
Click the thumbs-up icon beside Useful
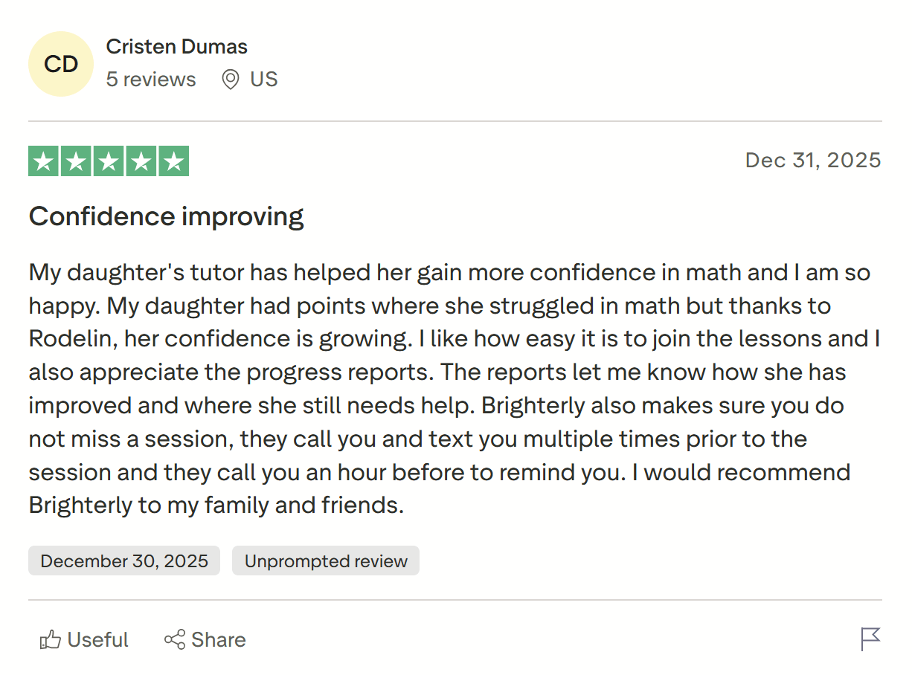[50, 640]
